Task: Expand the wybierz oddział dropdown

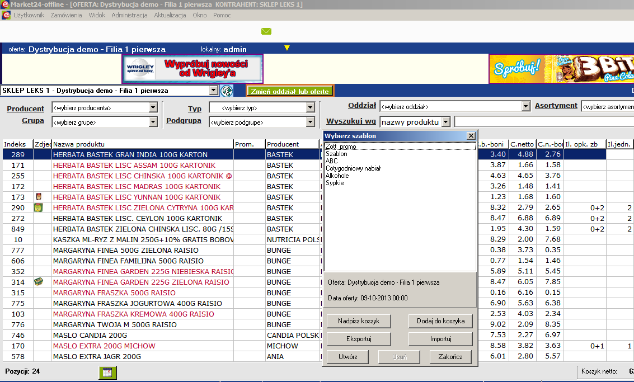Action: 525,106
